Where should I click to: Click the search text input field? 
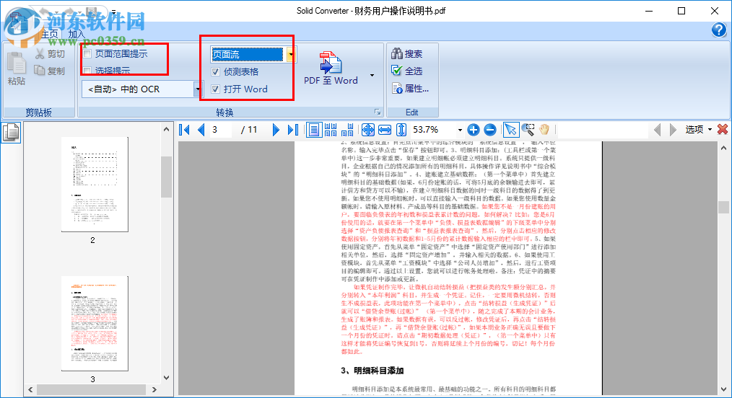[602, 130]
